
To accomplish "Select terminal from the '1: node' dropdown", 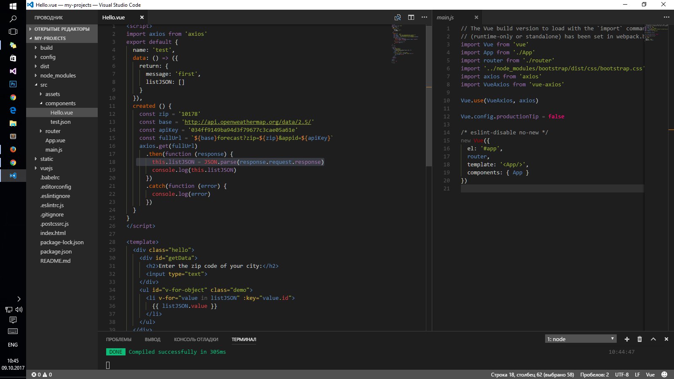I will [x=581, y=339].
